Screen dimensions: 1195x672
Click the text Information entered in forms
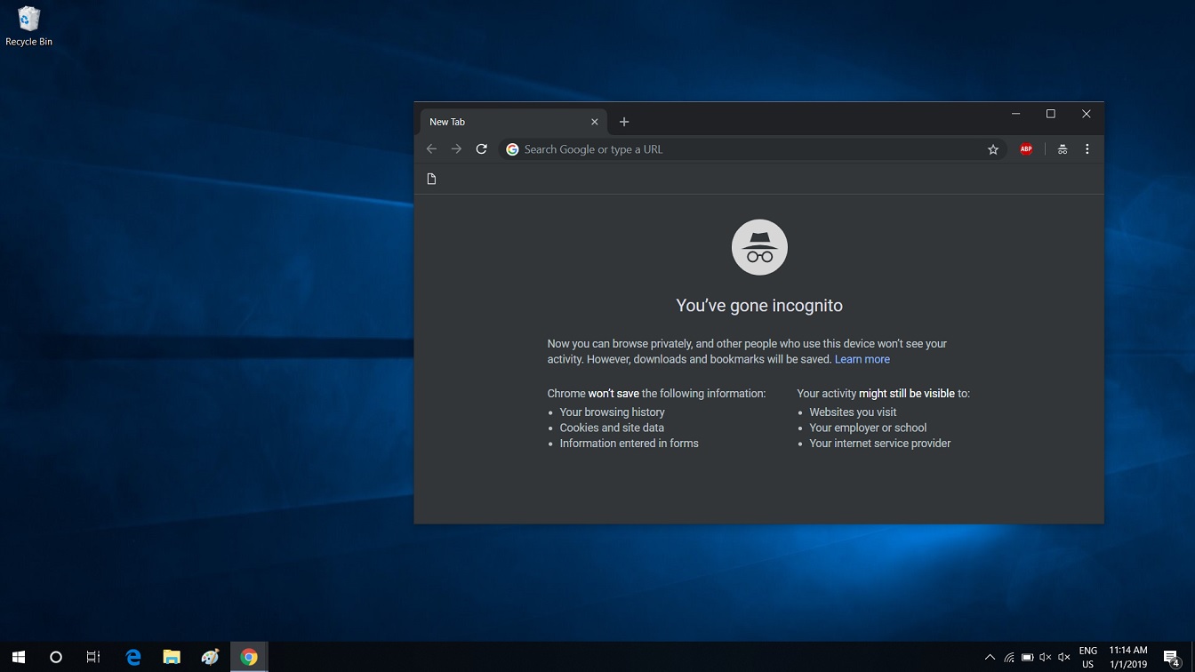(x=629, y=444)
